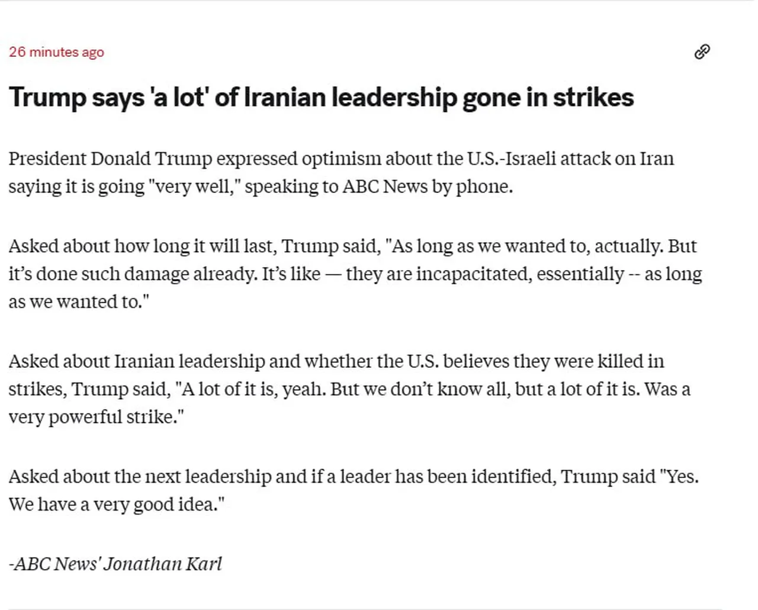The width and height of the screenshot is (758, 610).
Task: Click the word "Trump" starting the headline
Action: pos(47,98)
